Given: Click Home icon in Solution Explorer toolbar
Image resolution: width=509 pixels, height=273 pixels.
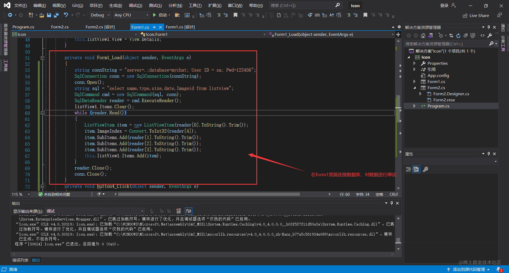Looking at the screenshot, I should tap(423, 36).
